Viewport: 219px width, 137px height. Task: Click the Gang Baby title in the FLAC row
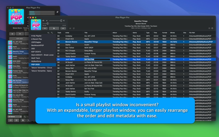88,51
